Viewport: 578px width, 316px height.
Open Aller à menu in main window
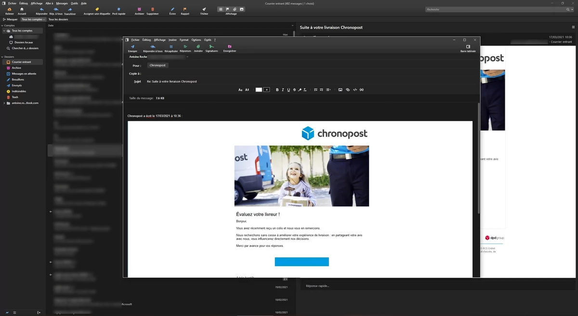[49, 3]
